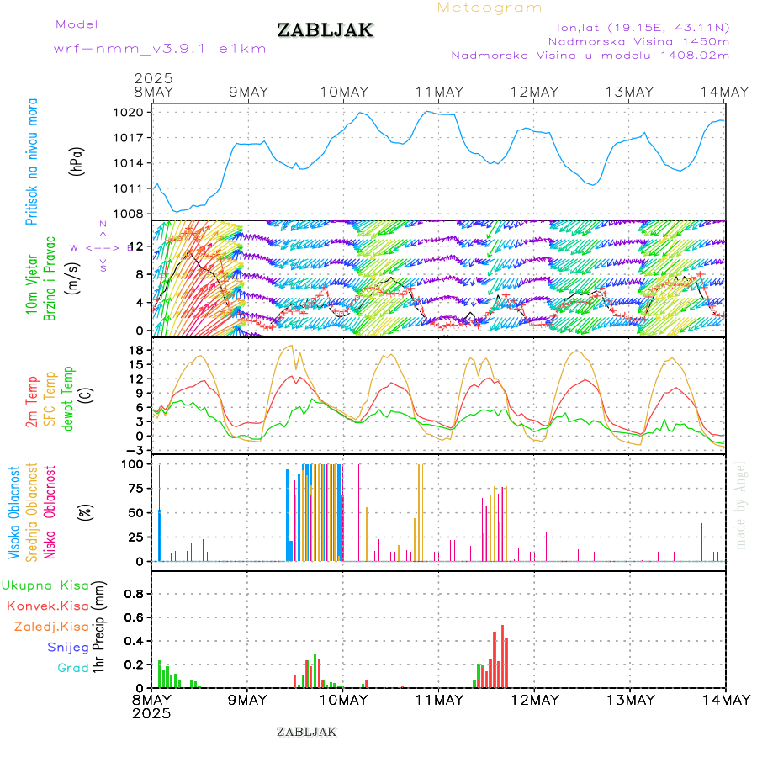Click "13MAY" on the upper date axis
757x757 pixels.
tap(629, 92)
